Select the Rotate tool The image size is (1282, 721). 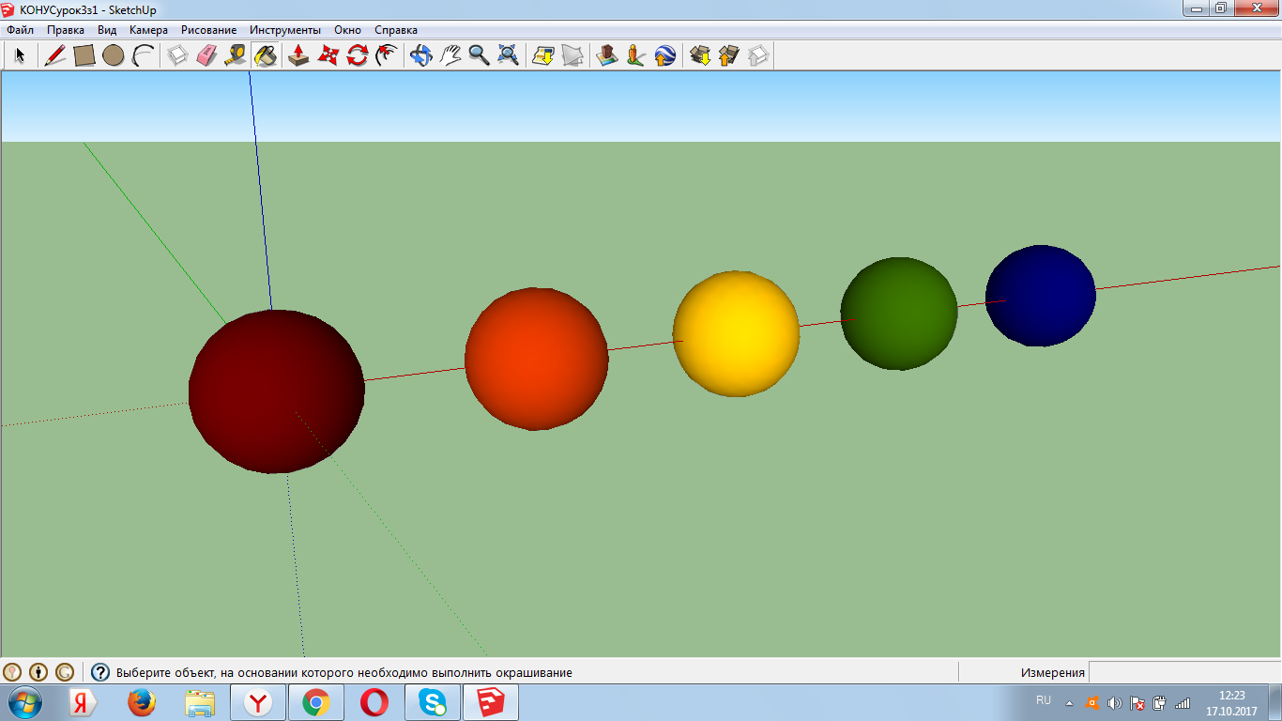[x=357, y=55]
